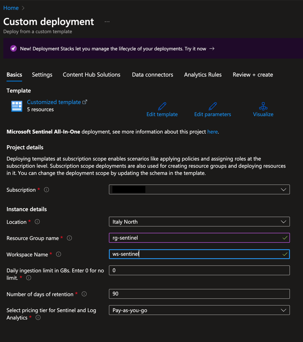Click the Customized template grid icon
The image size is (303, 342).
click(17, 106)
